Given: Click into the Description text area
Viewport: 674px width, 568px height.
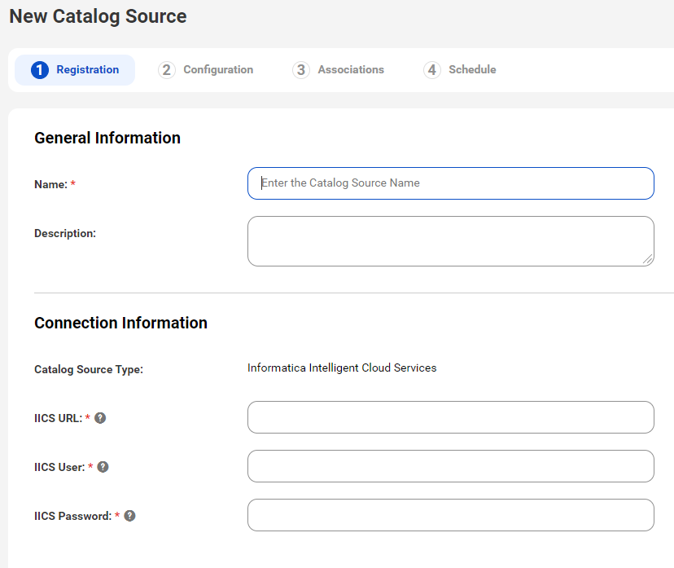Looking at the screenshot, I should pos(450,241).
